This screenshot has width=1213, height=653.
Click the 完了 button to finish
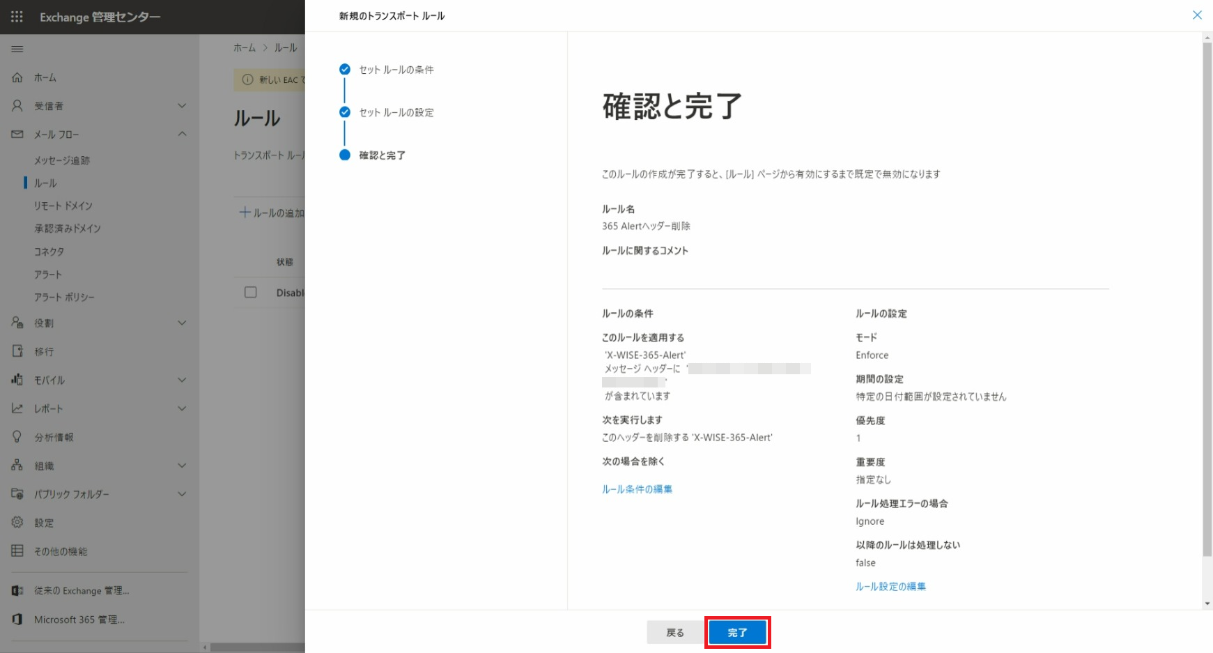click(737, 633)
